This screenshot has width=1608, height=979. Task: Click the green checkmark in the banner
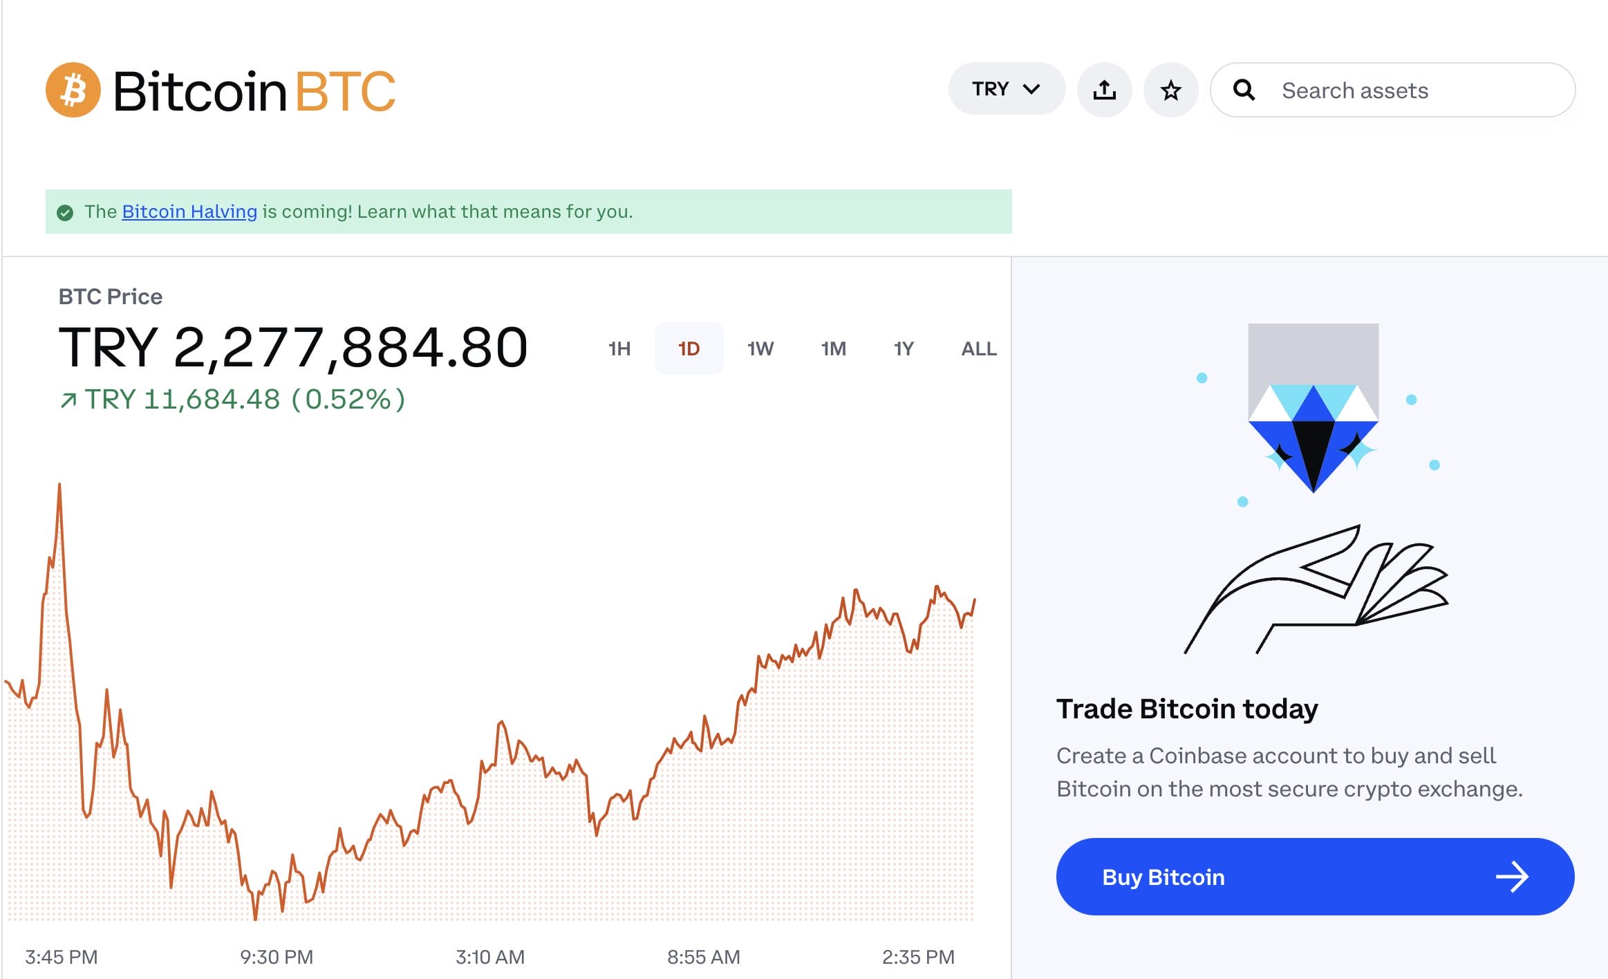(66, 212)
